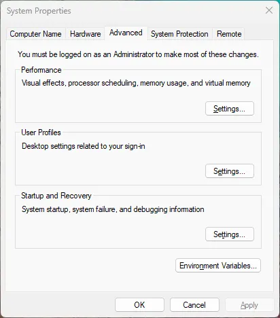Screen dimensions: 280x318
Task: Click the Administrator notice text
Action: (138, 54)
